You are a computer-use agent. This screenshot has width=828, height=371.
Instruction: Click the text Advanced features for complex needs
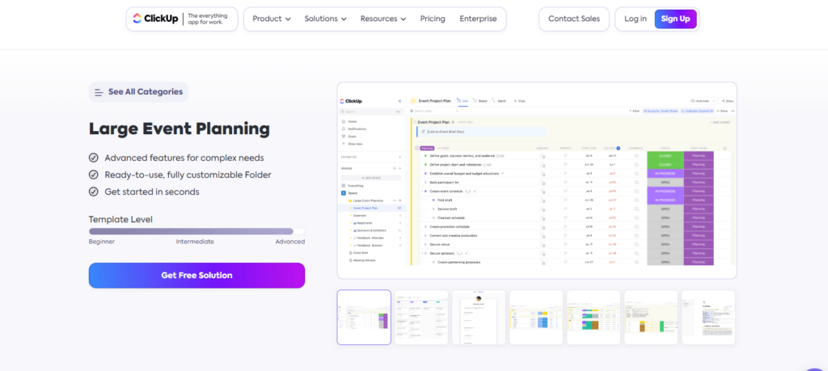click(x=184, y=158)
